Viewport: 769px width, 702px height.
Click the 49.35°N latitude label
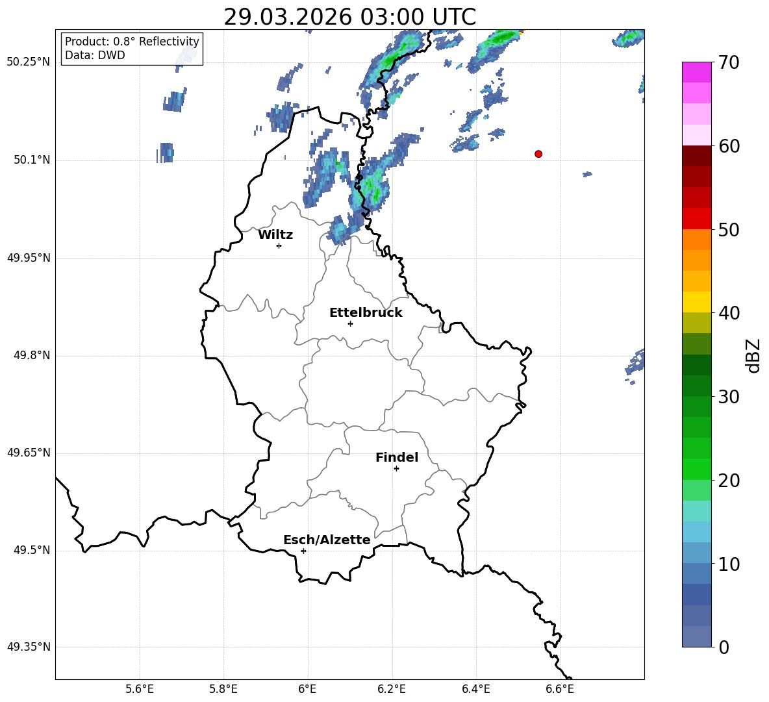point(29,647)
